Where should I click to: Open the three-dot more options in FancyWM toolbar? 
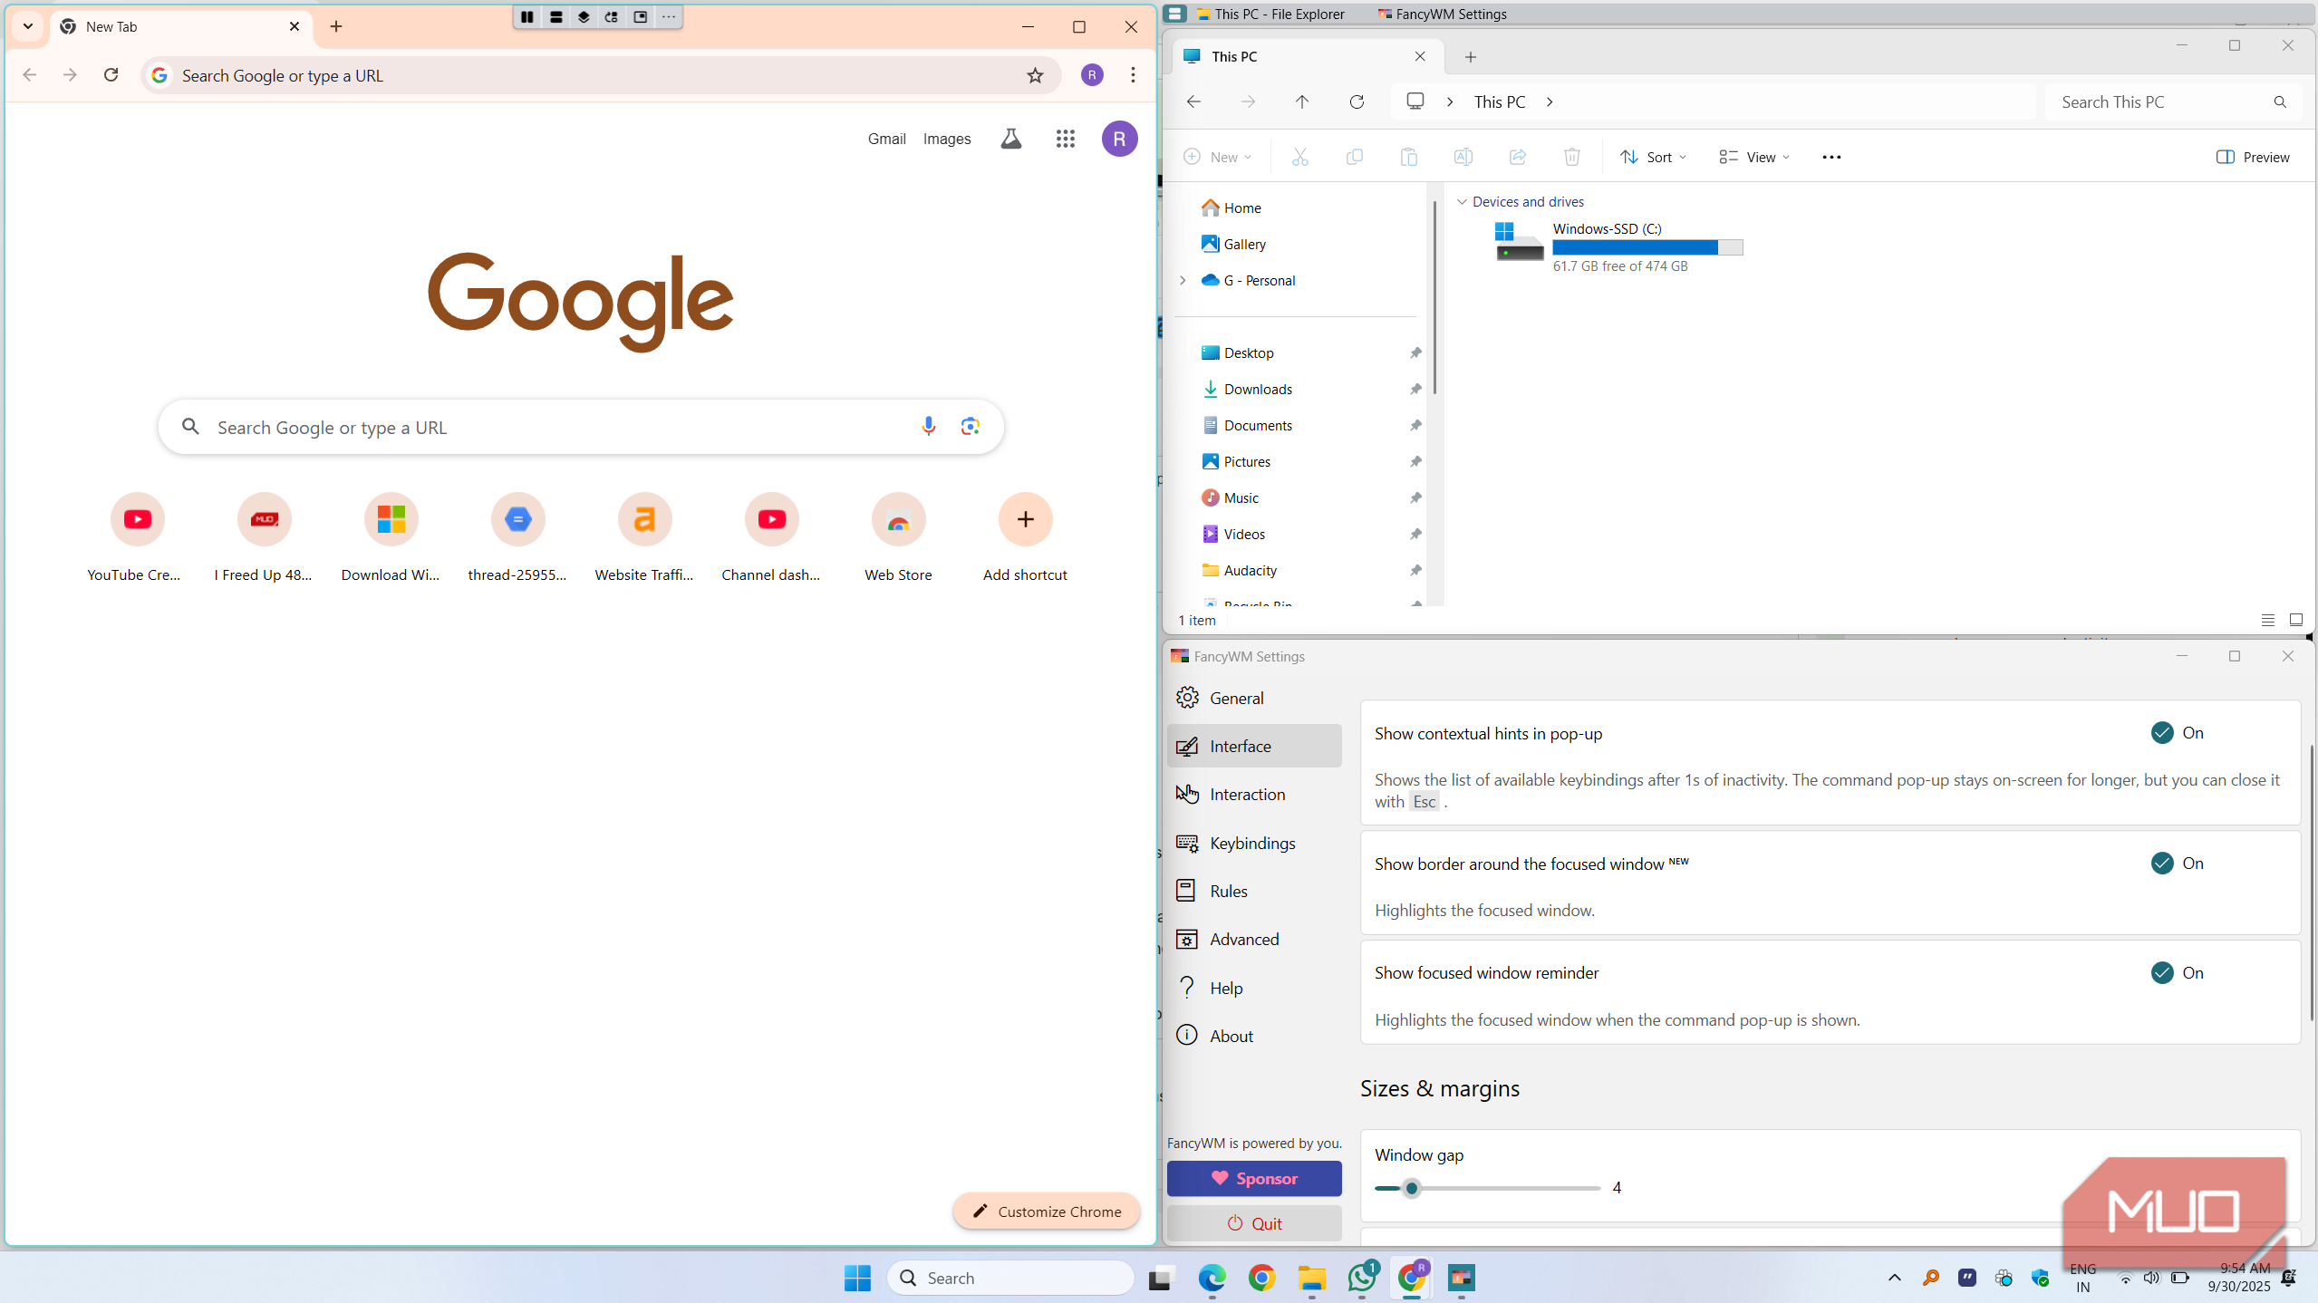(x=669, y=17)
